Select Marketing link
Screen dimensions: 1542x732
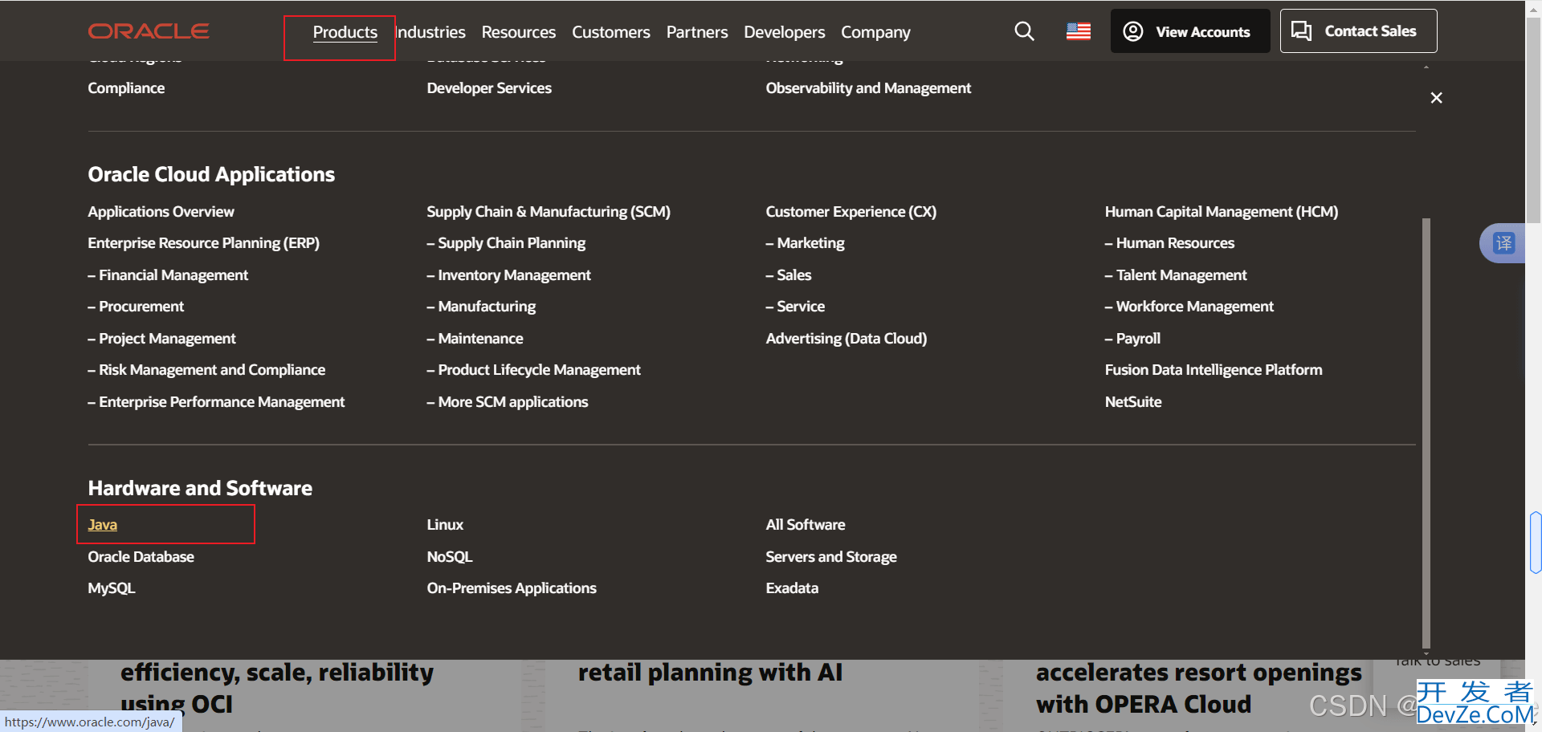[x=805, y=243]
